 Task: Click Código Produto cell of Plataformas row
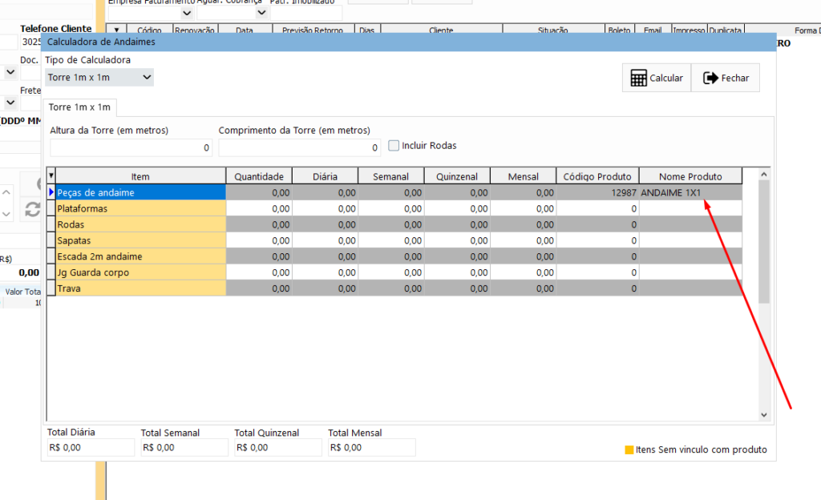(597, 208)
